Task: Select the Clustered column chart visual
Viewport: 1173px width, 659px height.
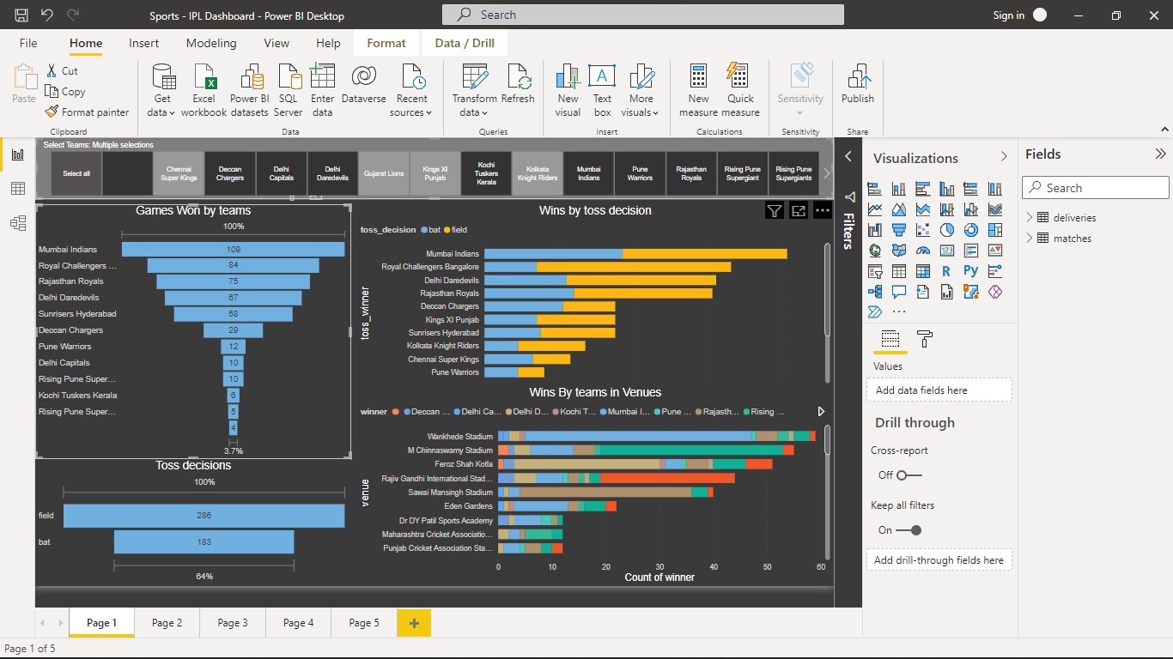Action: (947, 189)
